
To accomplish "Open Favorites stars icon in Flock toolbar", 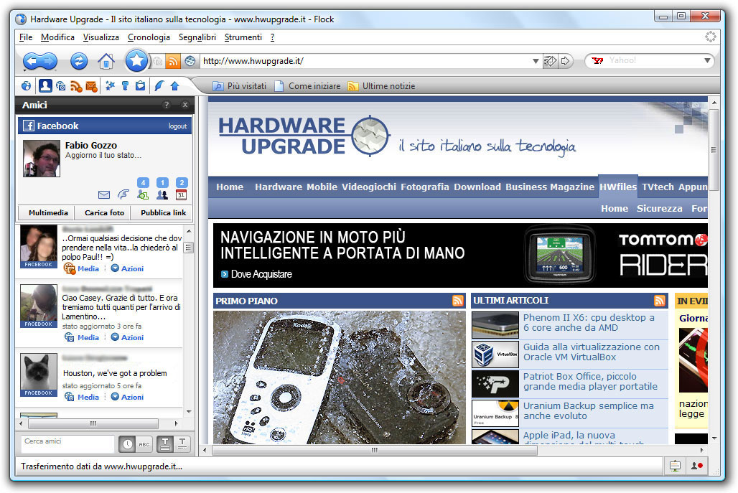I will [x=110, y=85].
